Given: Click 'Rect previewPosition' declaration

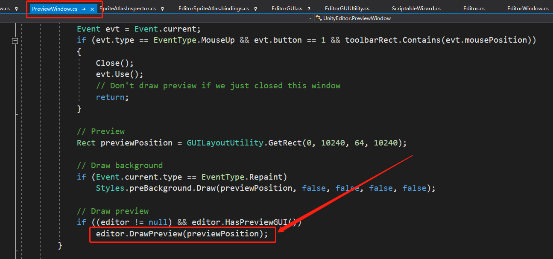Looking at the screenshot, I should click(x=125, y=143).
